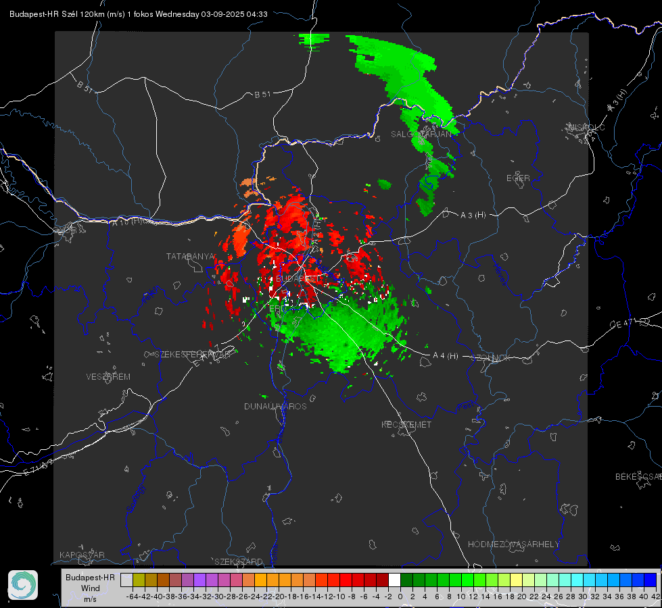
Task: Click the blue Somogy county label
Action: tap(136, 499)
